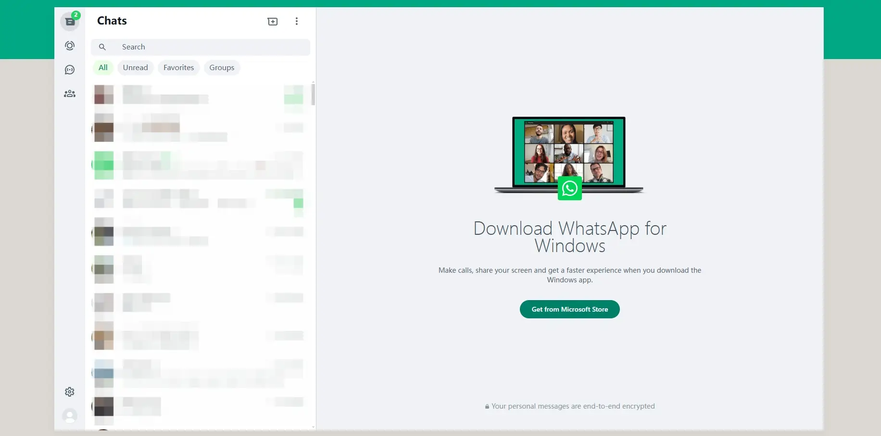Start a new chat with plus icon

273,21
